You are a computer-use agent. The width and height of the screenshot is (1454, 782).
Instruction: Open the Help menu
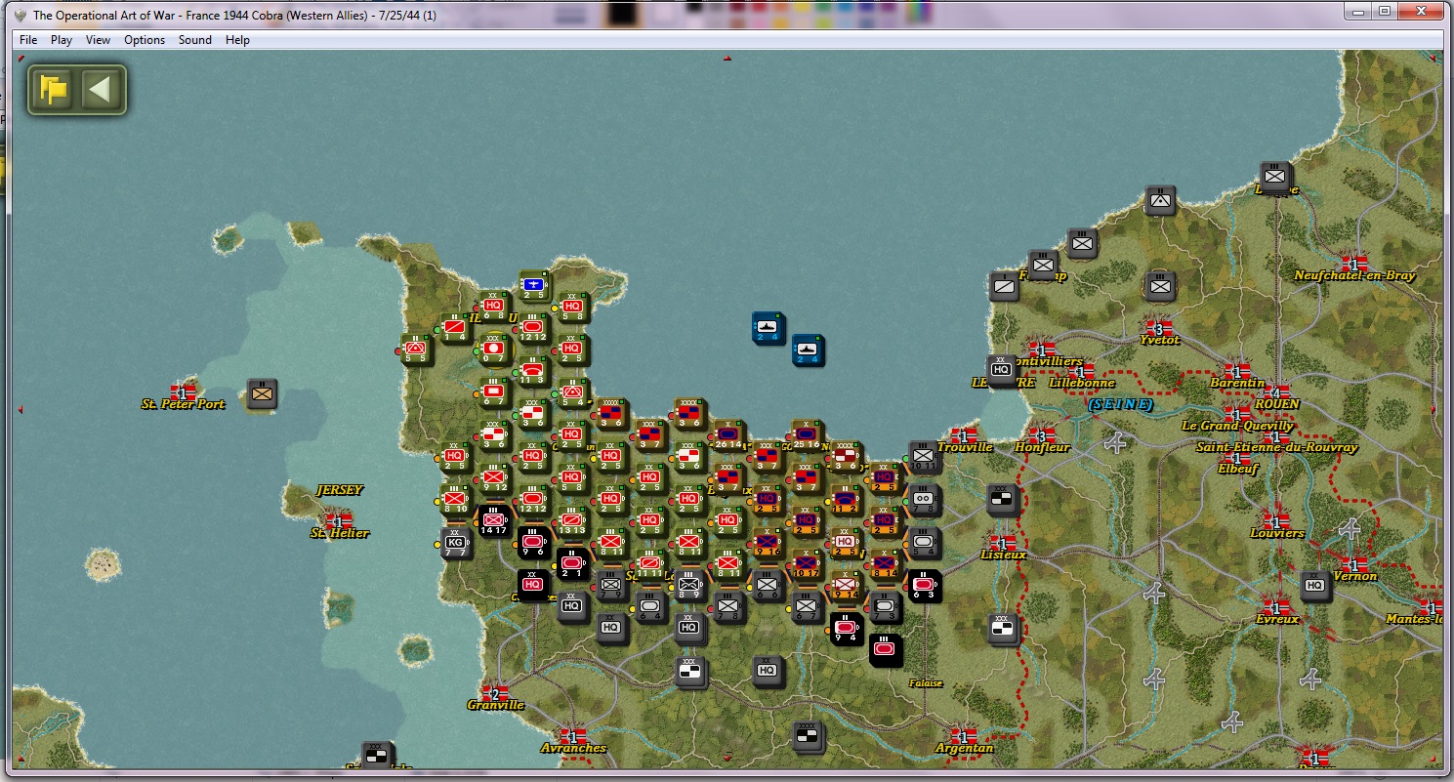point(237,40)
